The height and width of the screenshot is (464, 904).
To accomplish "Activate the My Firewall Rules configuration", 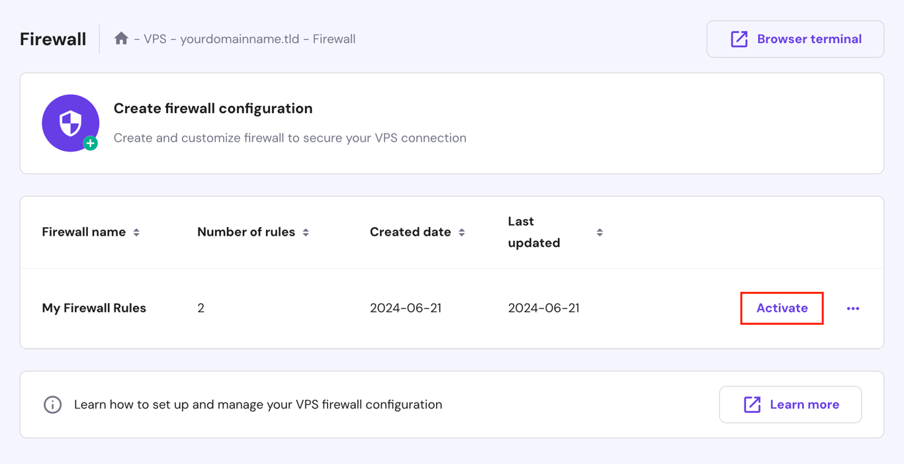I will pyautogui.click(x=782, y=308).
